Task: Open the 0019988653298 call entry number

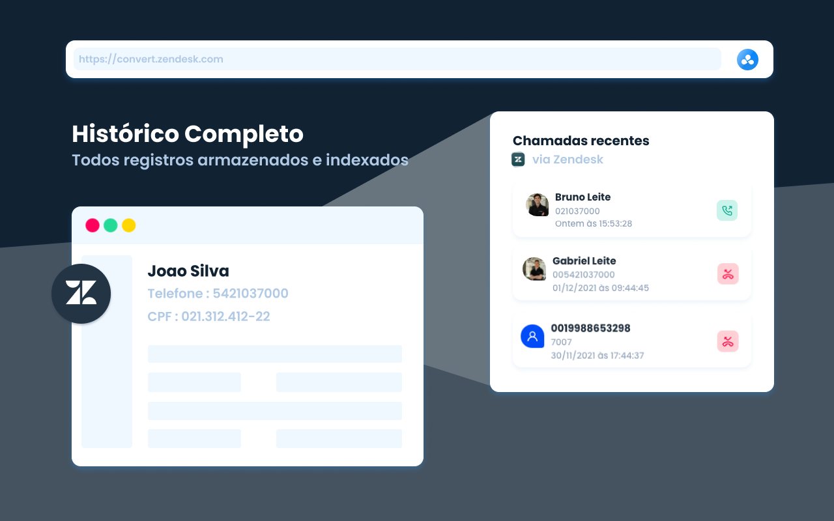Action: click(590, 328)
